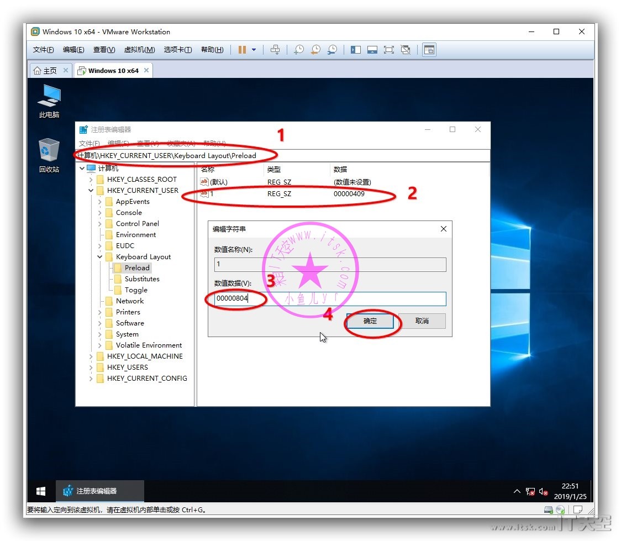Image resolution: width=621 pixels, height=541 pixels.
Task: Select the Substitutes key
Action: pyautogui.click(x=142, y=279)
